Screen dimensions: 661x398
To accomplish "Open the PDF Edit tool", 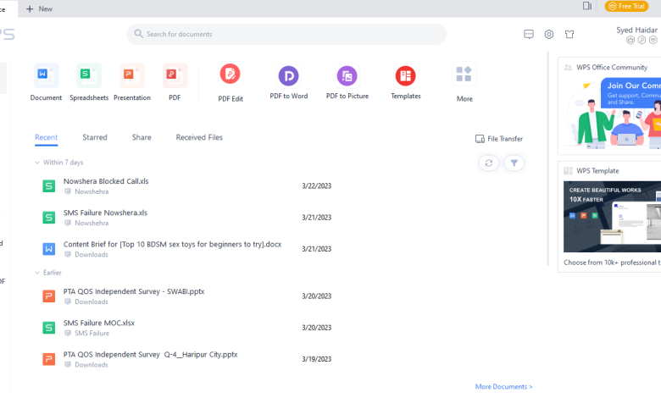I will [230, 75].
